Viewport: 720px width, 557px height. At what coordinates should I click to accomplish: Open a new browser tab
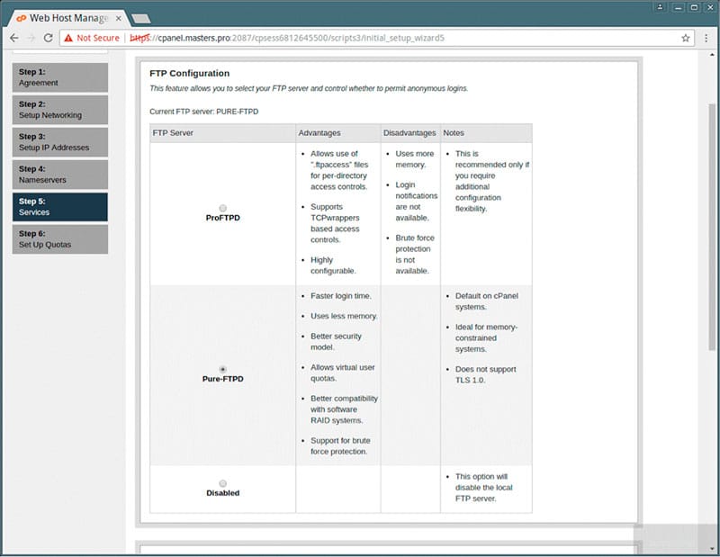(140, 18)
